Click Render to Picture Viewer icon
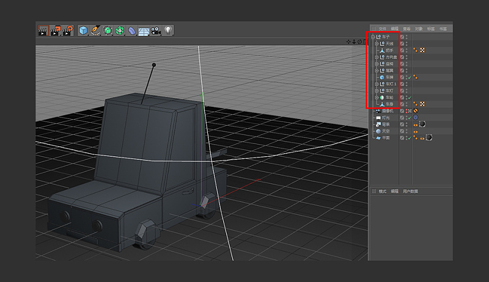This screenshot has height=282, width=489. (x=55, y=31)
